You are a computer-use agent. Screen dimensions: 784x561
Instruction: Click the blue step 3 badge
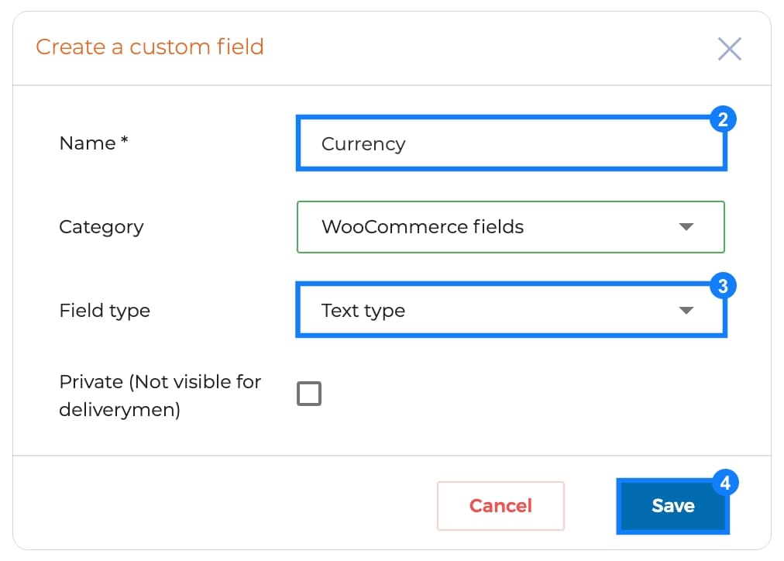(723, 286)
